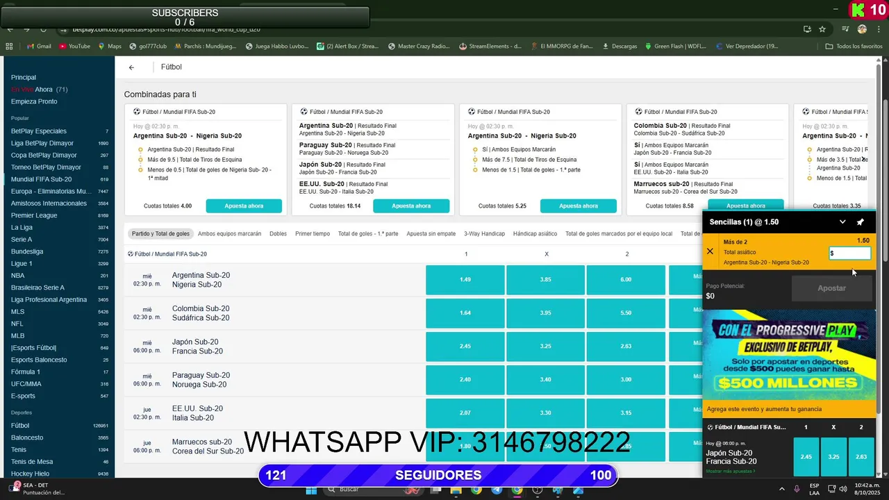Open BetPlay Especiales league

coord(39,131)
